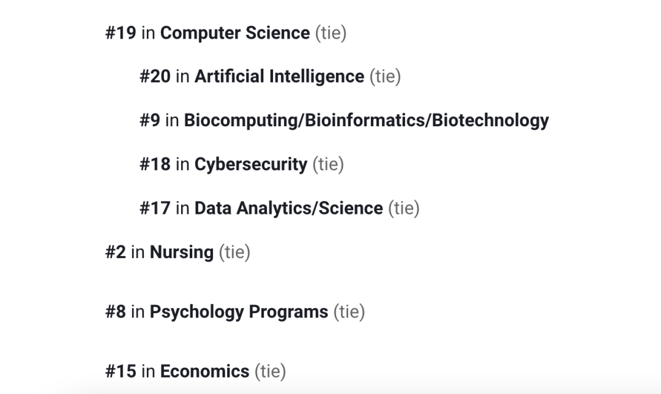Click the #20 rank number
This screenshot has height=394, width=661.
(155, 77)
